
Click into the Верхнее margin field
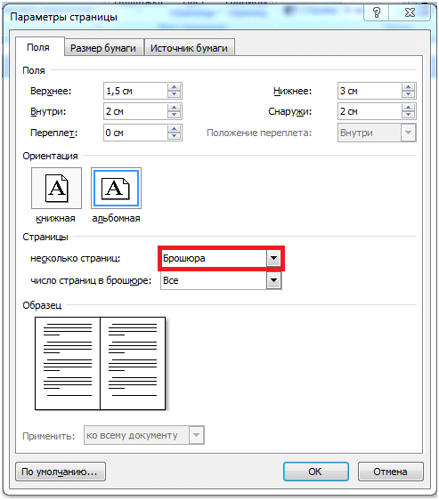(x=135, y=91)
